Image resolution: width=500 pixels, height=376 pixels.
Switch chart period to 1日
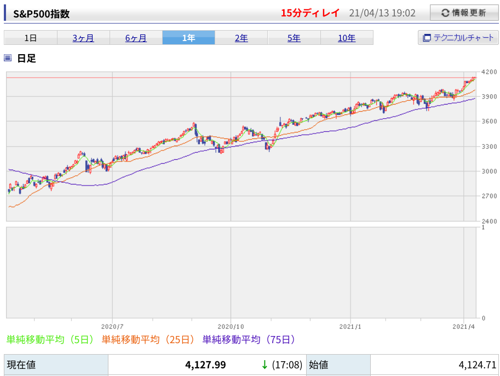coord(31,38)
